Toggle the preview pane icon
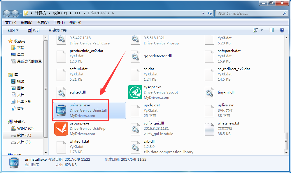The image size is (291, 173). click(x=271, y=30)
